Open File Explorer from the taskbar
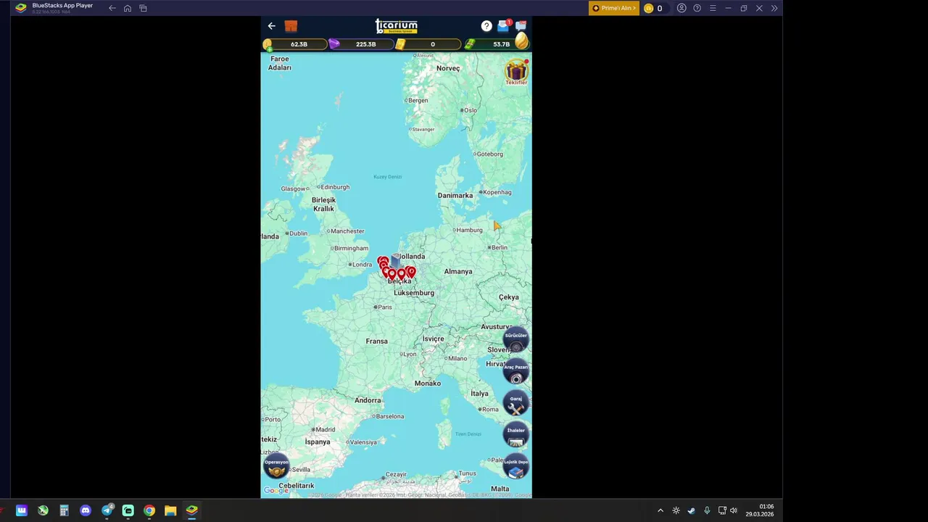The image size is (928, 522). tap(170, 510)
